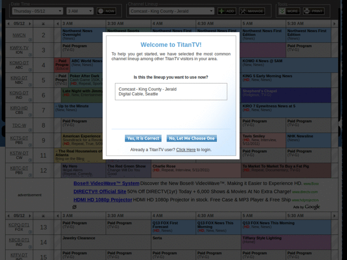Go to previous day arrow beside 05/12 in top grid
Image resolution: width=347 pixels, height=260 pixels.
click(8, 24)
